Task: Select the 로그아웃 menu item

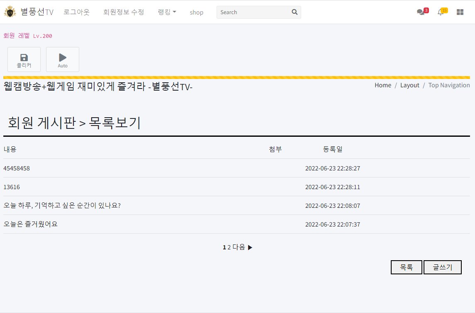Action: (76, 12)
